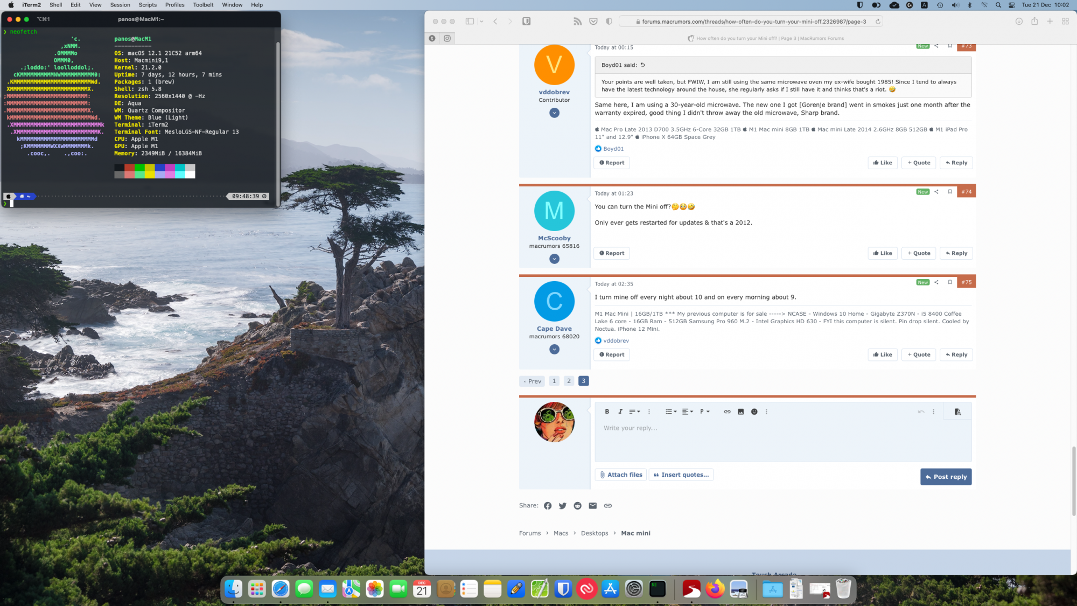This screenshot has width=1077, height=606.
Task: Bookmark post #74 by McScooby
Action: click(x=950, y=192)
